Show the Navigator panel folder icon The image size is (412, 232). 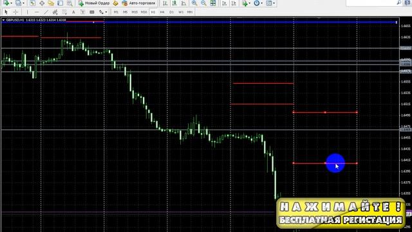coord(51,3)
